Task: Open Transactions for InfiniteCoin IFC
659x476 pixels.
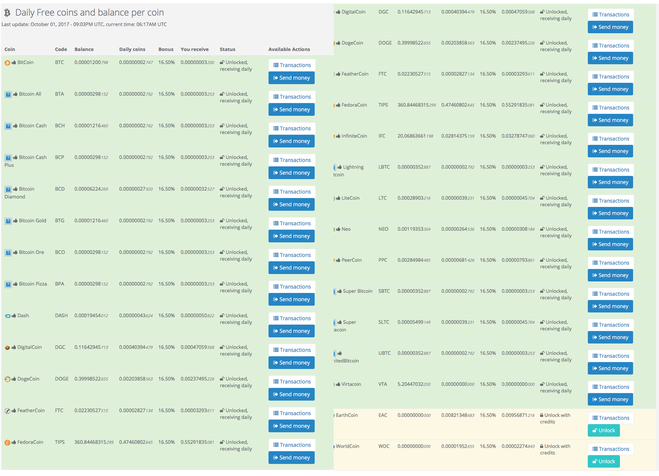Action: pos(610,139)
